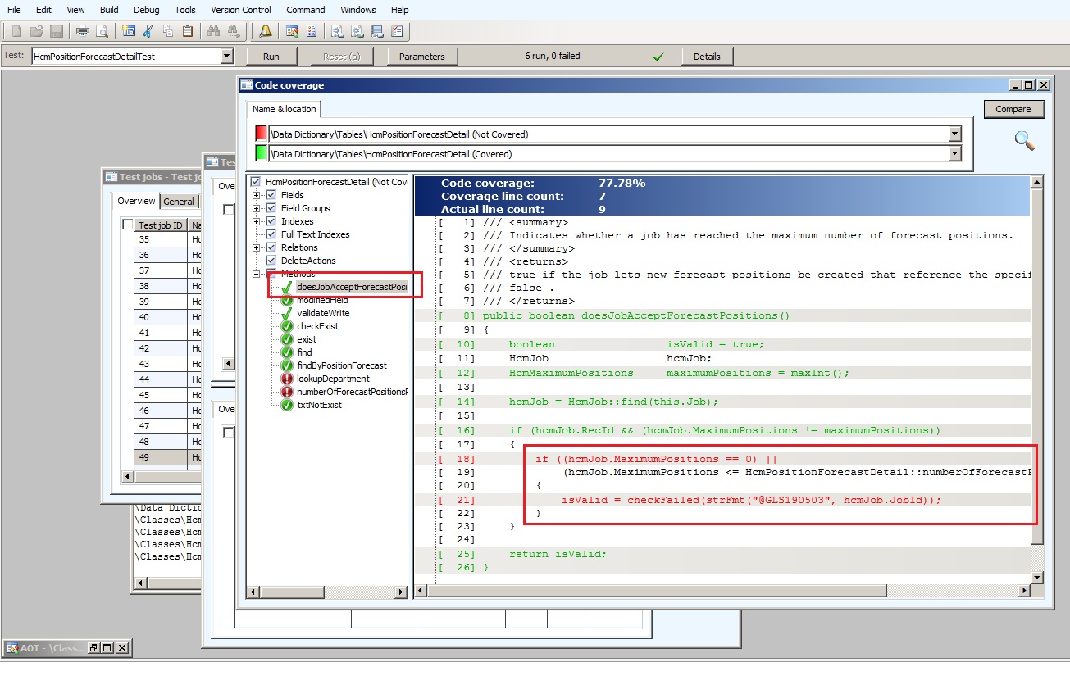This screenshot has height=699, width=1070.
Task: Open the Test name dropdown
Action: pyautogui.click(x=227, y=57)
